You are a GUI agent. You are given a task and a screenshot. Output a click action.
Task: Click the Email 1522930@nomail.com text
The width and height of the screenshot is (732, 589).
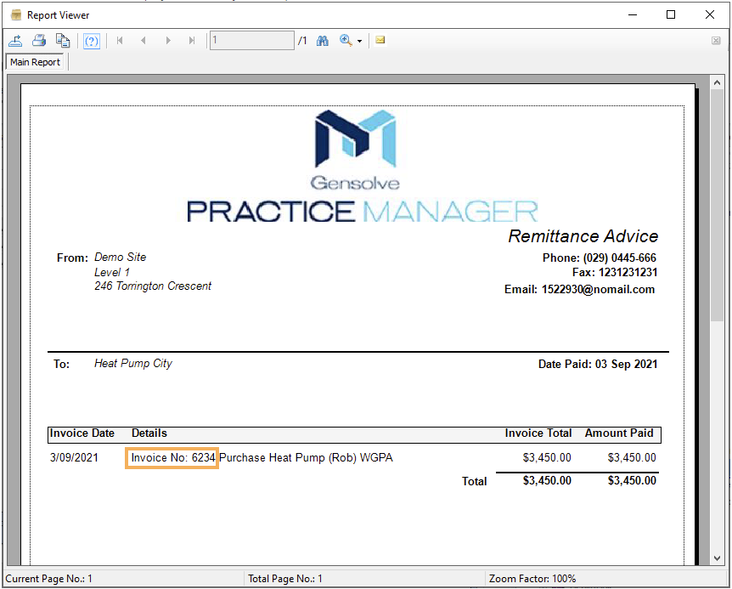(579, 290)
